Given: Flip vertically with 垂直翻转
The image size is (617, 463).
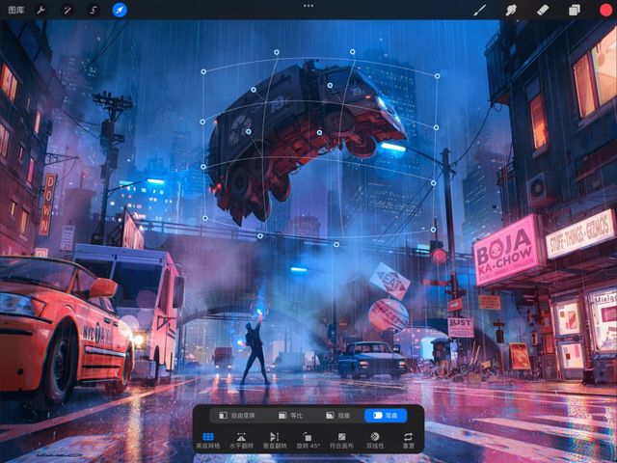Looking at the screenshot, I should coord(275,440).
